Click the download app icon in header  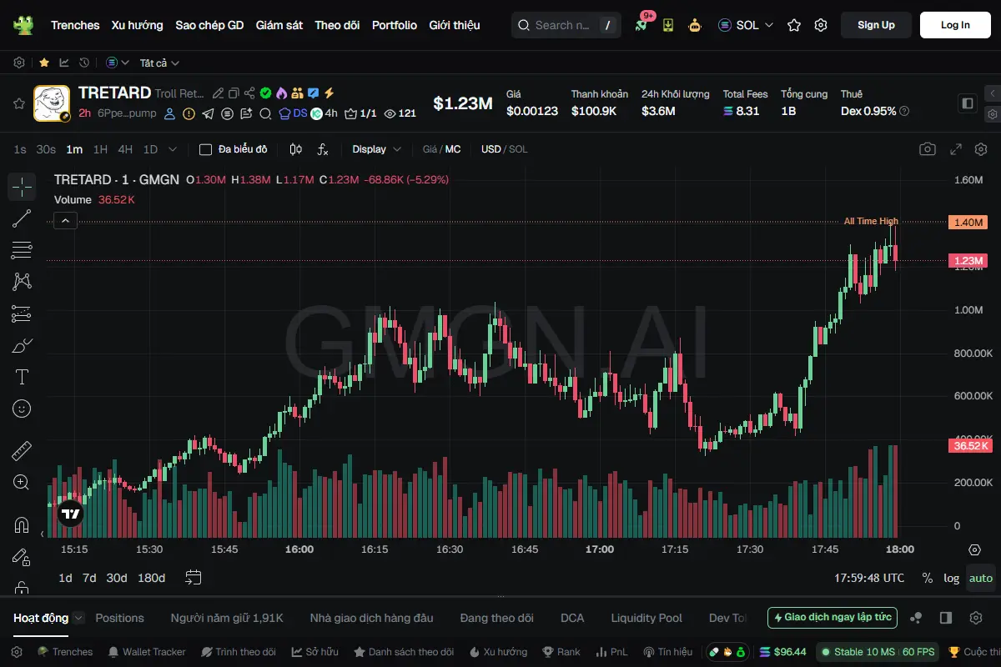click(668, 25)
